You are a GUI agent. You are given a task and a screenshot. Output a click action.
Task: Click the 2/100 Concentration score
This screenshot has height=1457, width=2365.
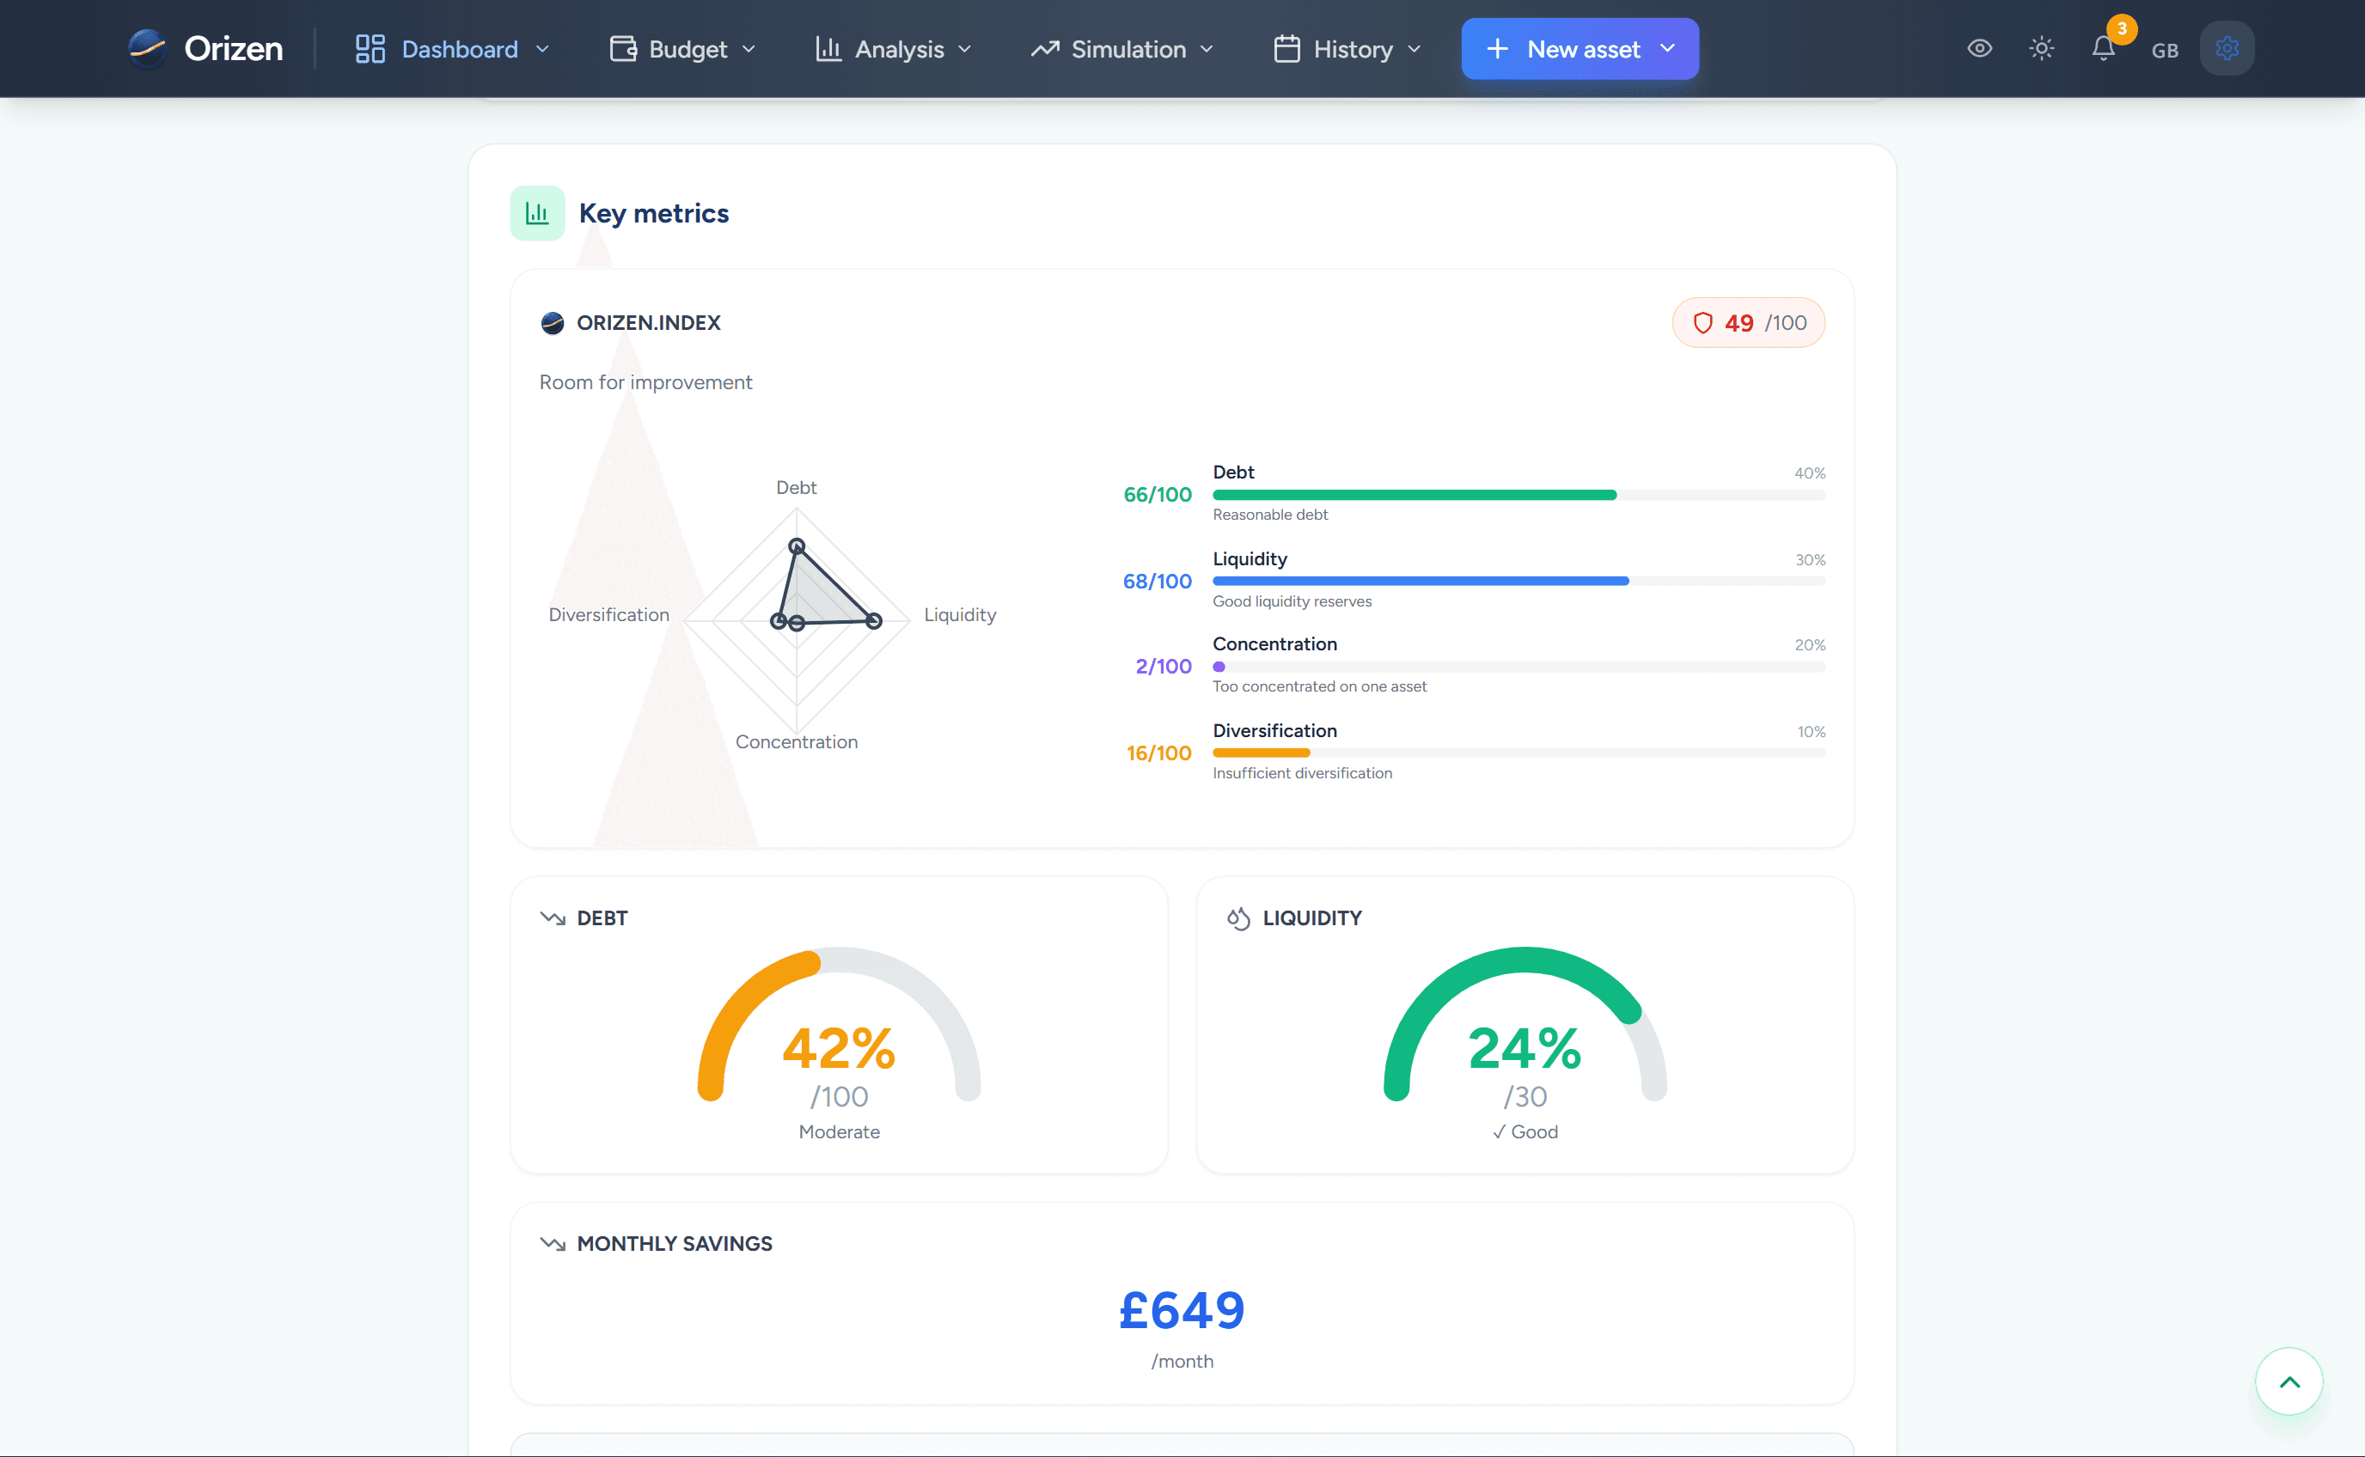tap(1164, 666)
